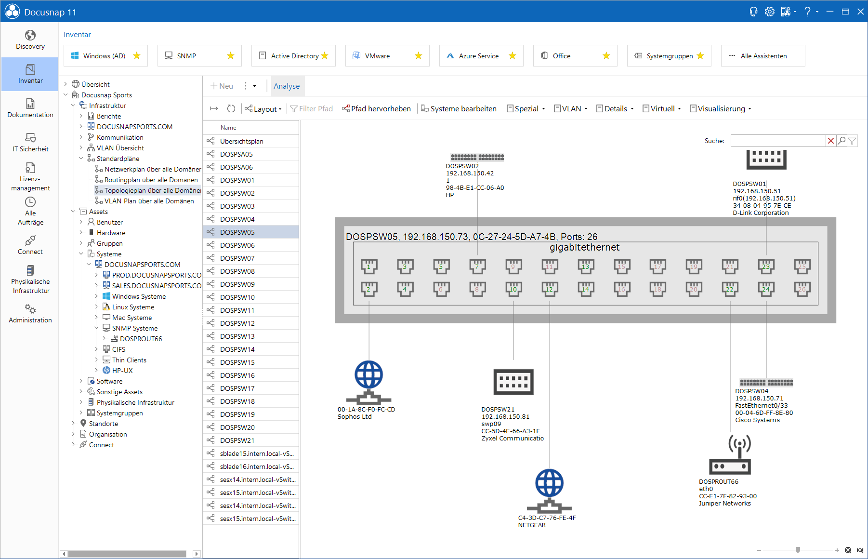
Task: Toggle Office favorite star
Action: click(x=606, y=56)
